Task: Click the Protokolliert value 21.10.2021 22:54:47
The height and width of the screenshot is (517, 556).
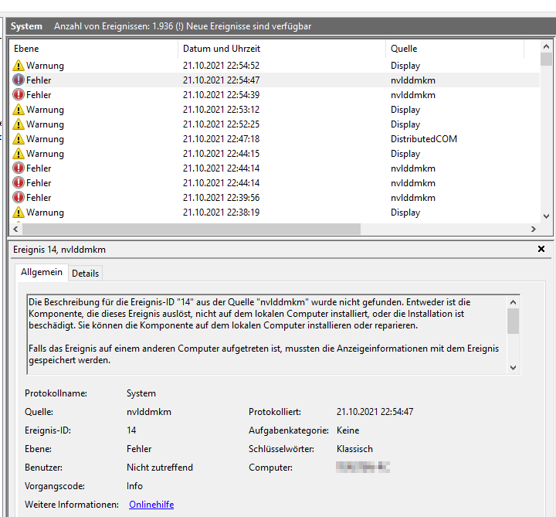Action: (375, 412)
